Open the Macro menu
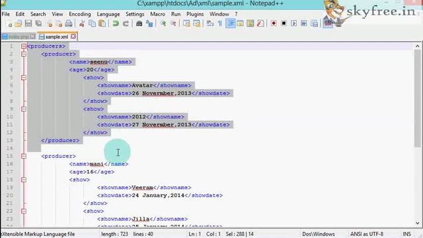The width and height of the screenshot is (423, 238). [x=158, y=14]
